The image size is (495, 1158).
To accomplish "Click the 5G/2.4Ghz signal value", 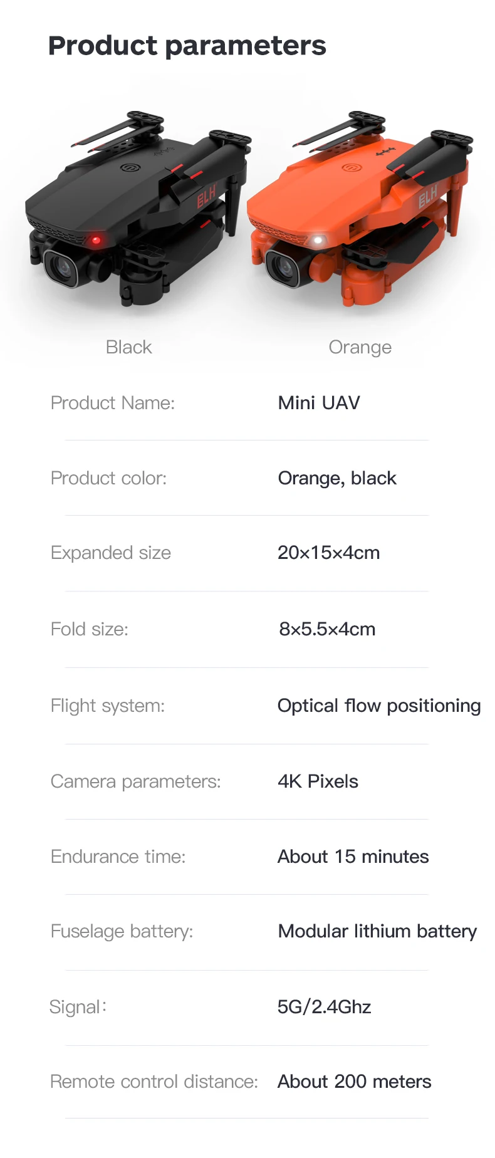I will pos(324,1007).
